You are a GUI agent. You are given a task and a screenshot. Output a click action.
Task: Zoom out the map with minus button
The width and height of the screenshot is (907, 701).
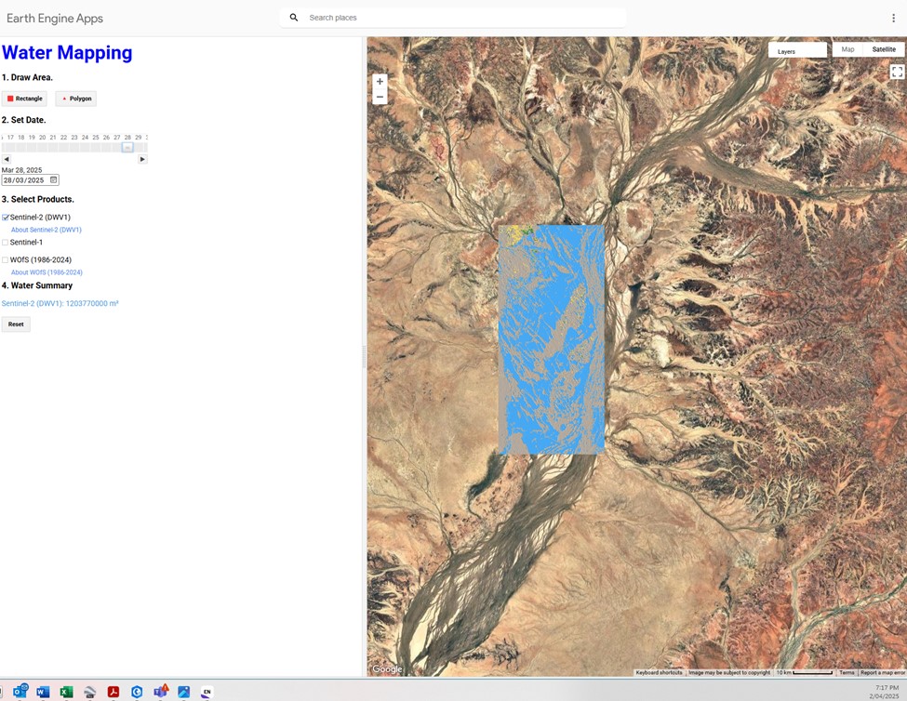click(x=380, y=97)
